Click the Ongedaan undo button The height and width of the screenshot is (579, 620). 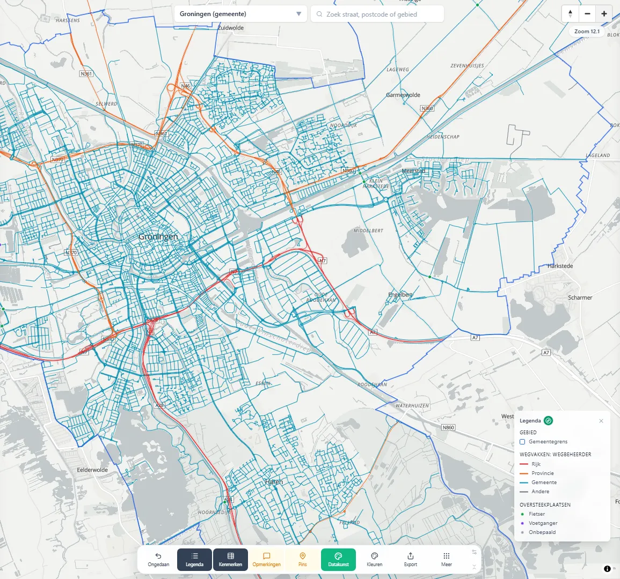(x=158, y=560)
